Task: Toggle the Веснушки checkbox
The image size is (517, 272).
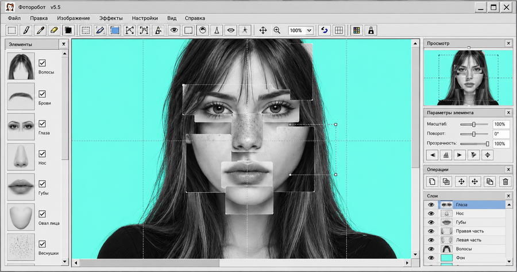Action: (42, 244)
